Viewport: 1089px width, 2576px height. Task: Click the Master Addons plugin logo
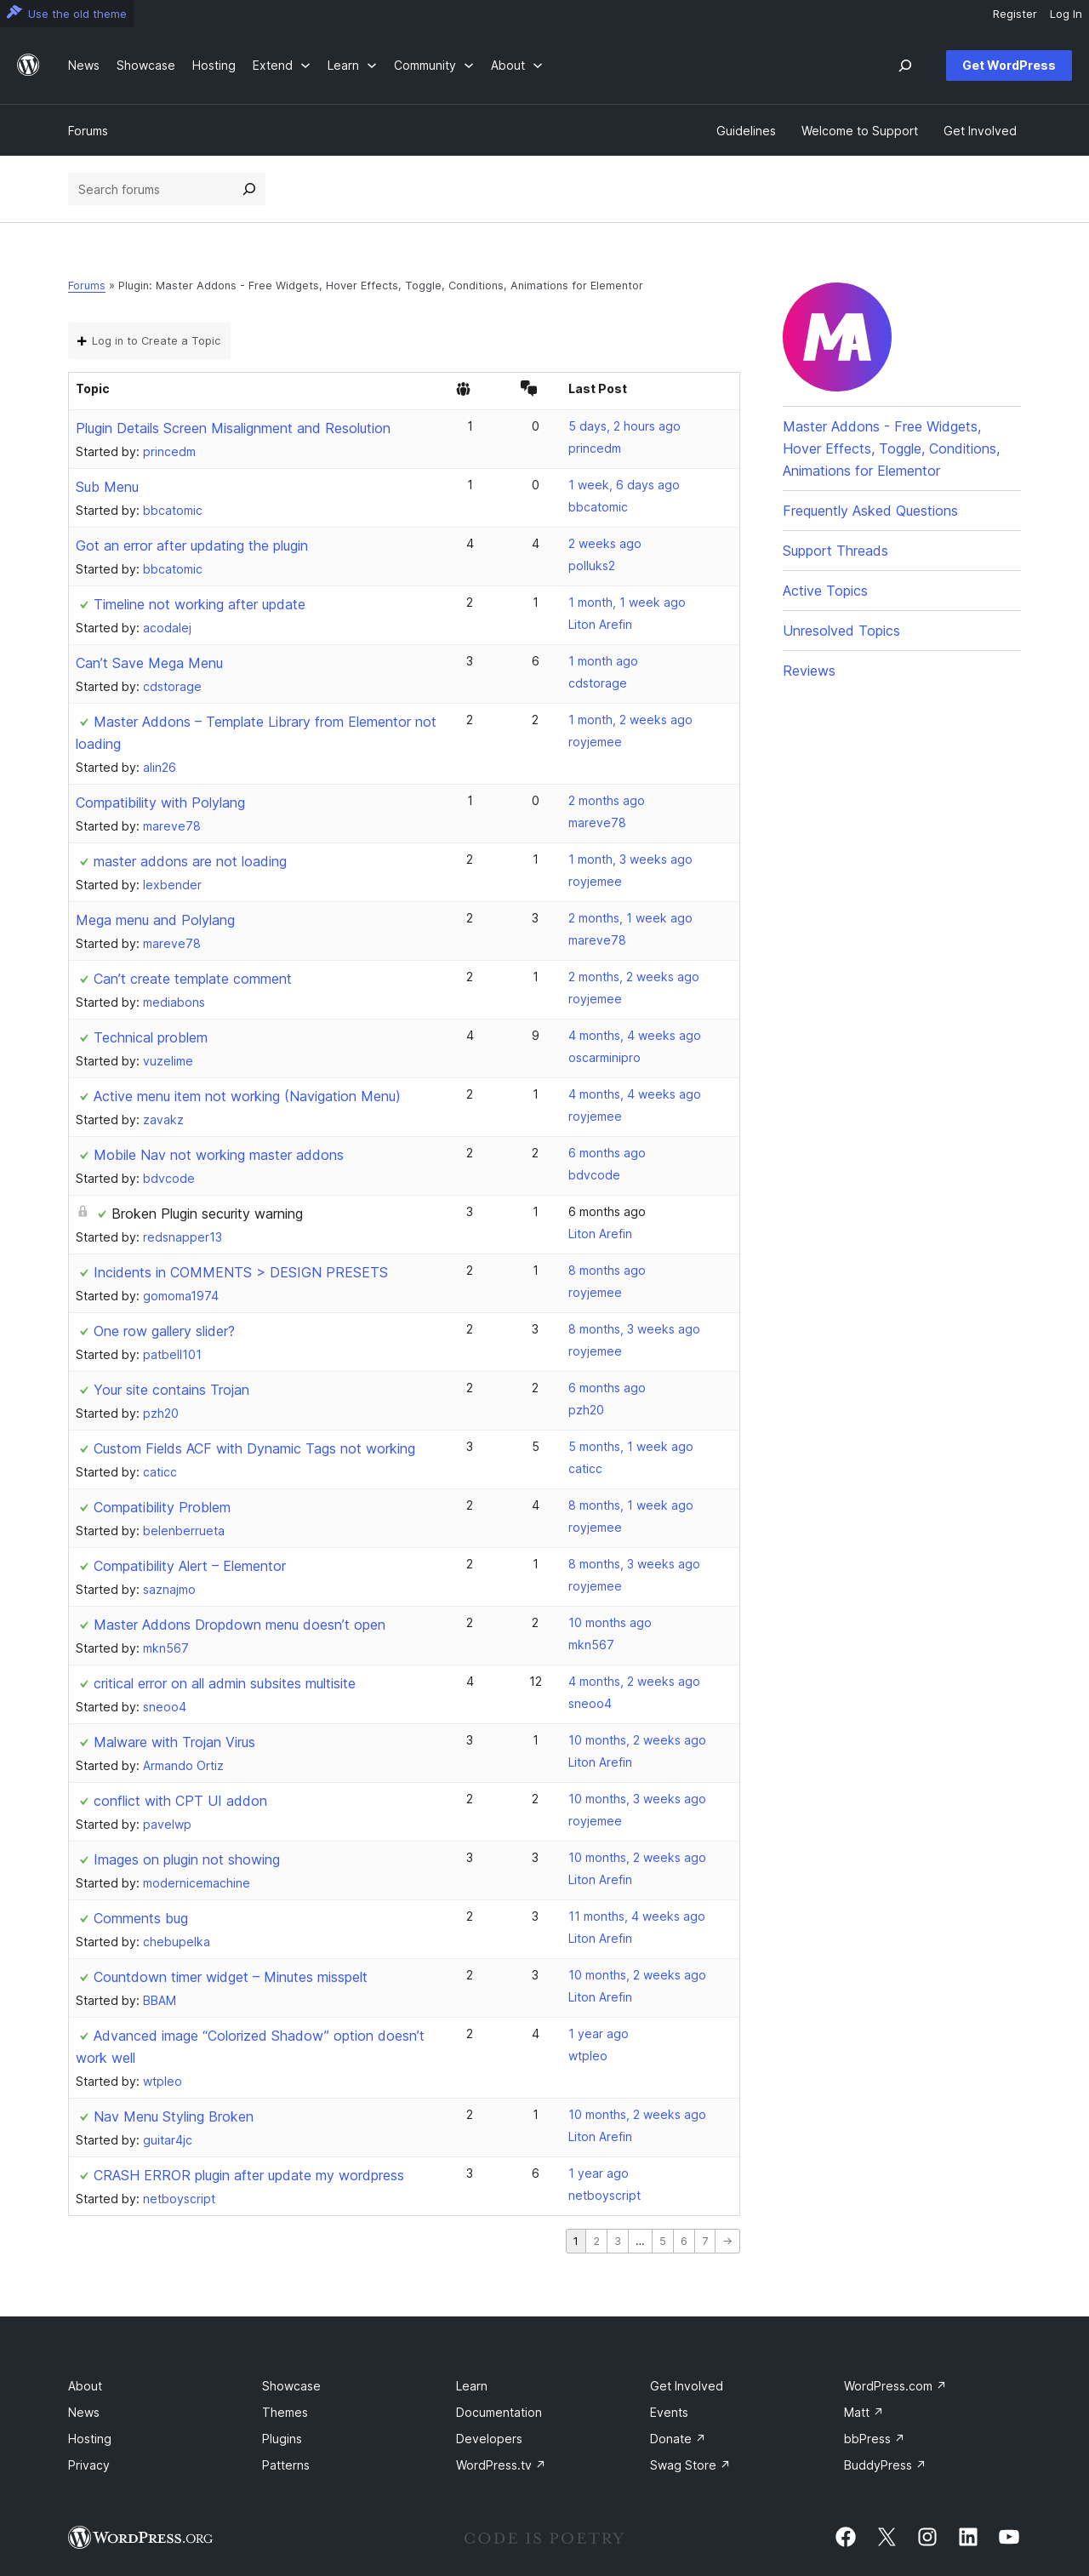[x=837, y=337]
